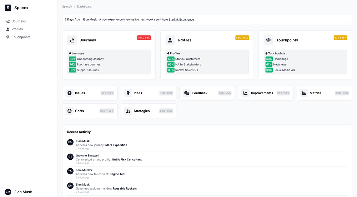Click the Feedback chat bubbles icon
This screenshot has width=357, height=197.
[187, 93]
